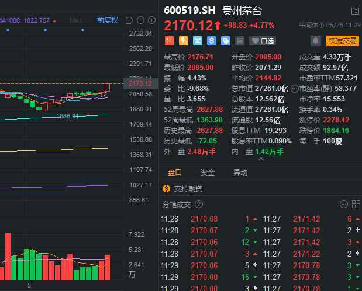The height and width of the screenshot is (291, 362).
Task: Click trade row 11:28 at 2170.08
Action: [209, 219]
